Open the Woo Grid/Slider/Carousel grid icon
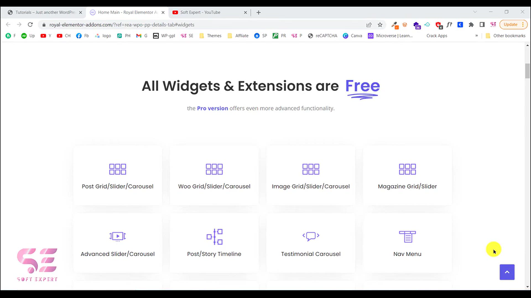The width and height of the screenshot is (531, 298). click(214, 169)
